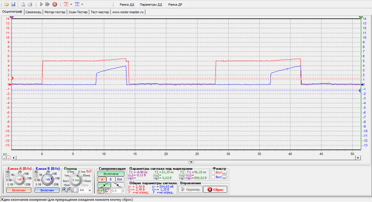Image resolution: width=372 pixels, height=202 pixels.
Task: Enable the red channel A filter checkbox
Action: (213, 172)
